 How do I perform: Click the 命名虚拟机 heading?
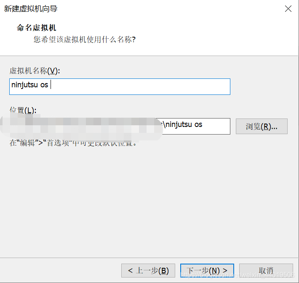(36, 28)
